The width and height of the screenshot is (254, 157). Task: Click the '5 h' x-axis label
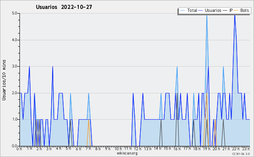pyautogui.click(x=68, y=149)
